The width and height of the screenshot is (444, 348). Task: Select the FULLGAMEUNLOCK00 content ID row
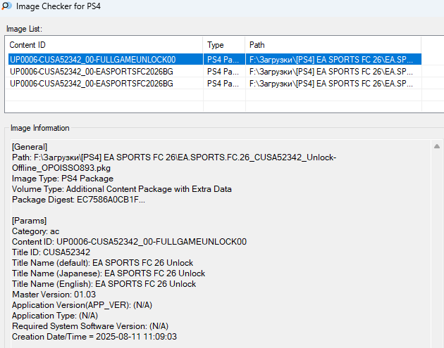tap(92, 60)
